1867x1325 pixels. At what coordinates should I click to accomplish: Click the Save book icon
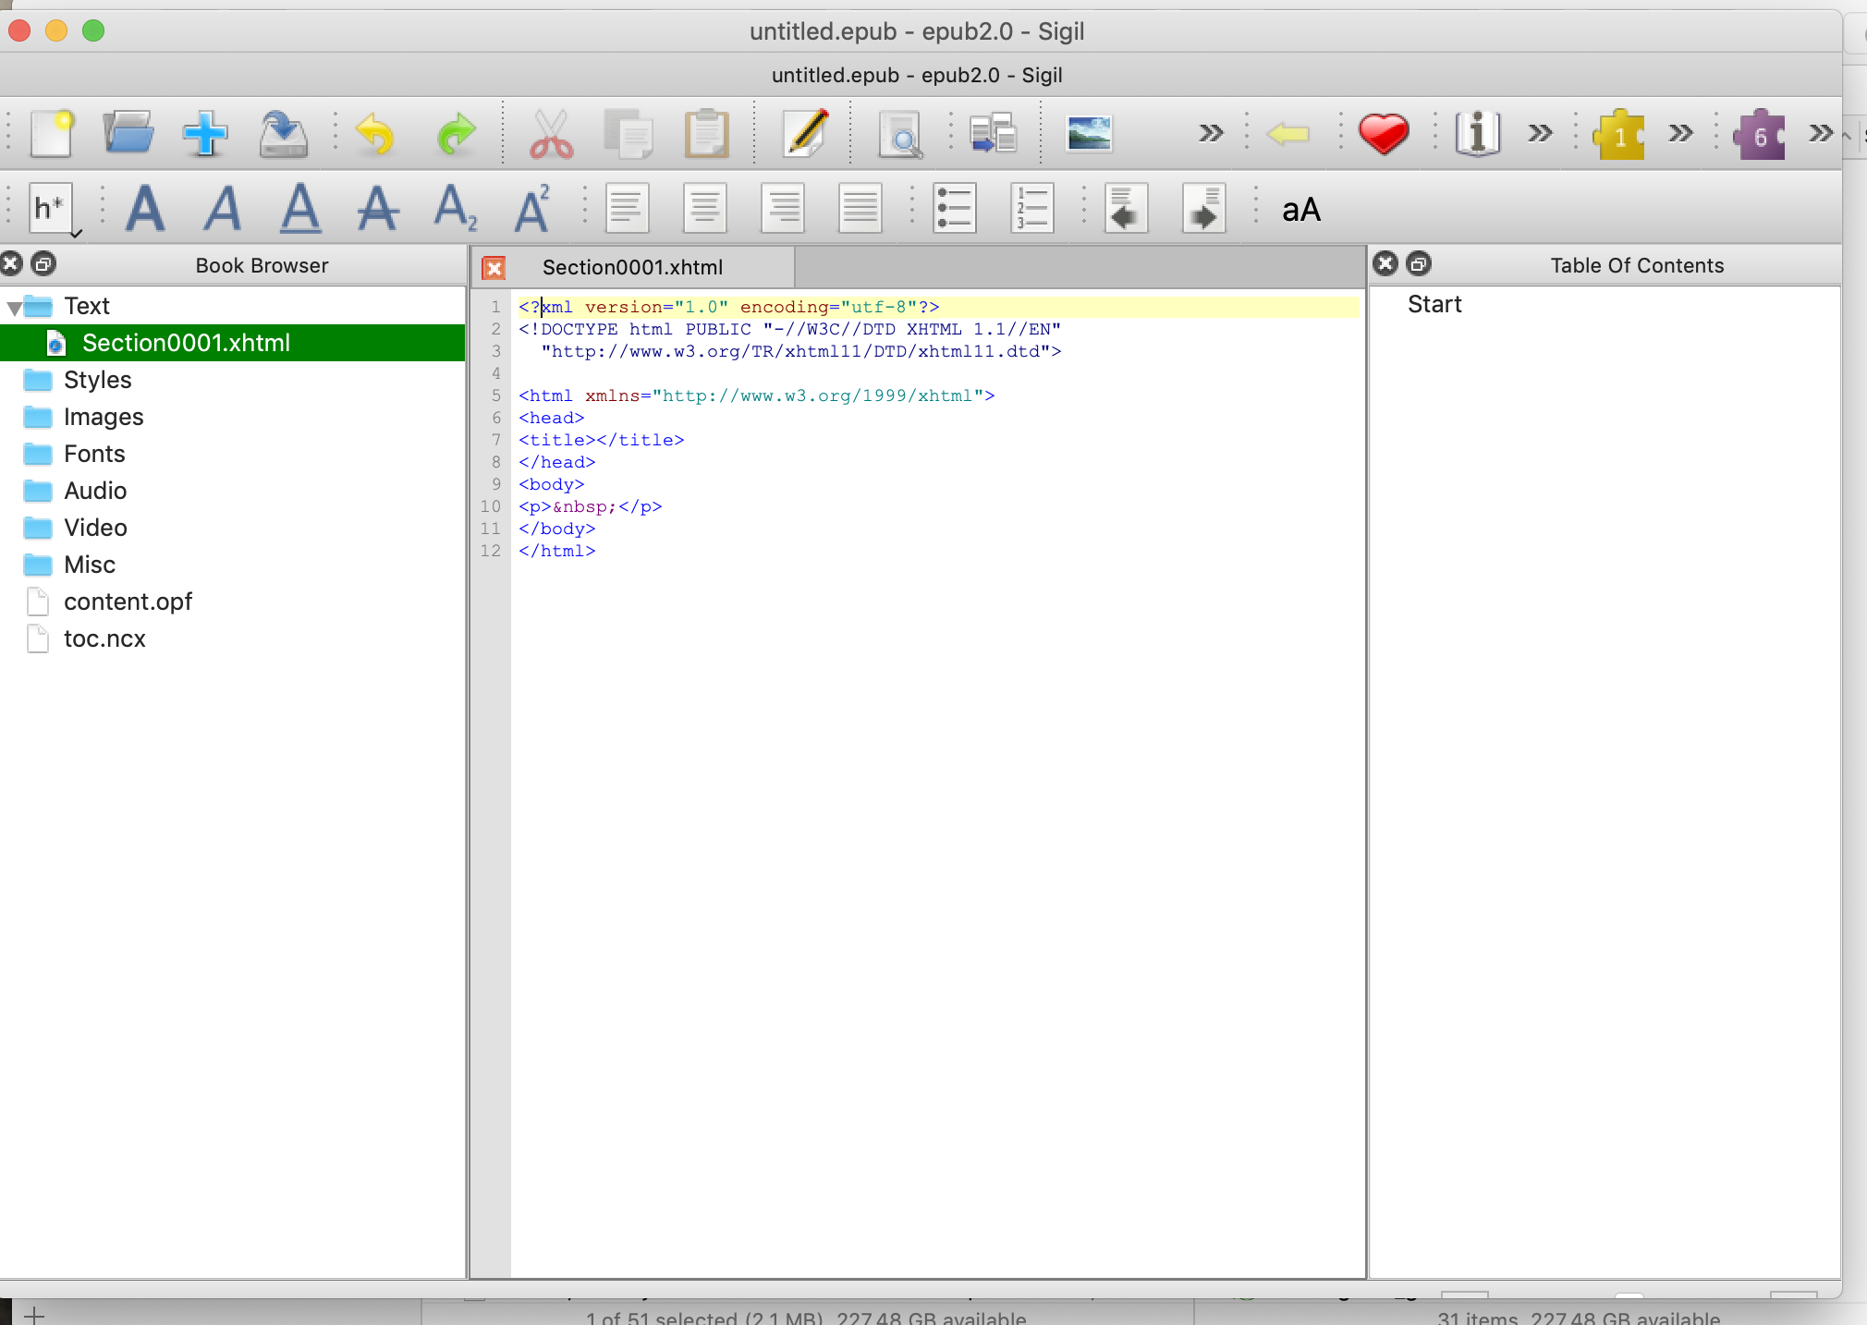point(283,134)
